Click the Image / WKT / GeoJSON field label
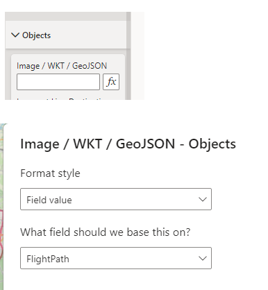 point(62,66)
